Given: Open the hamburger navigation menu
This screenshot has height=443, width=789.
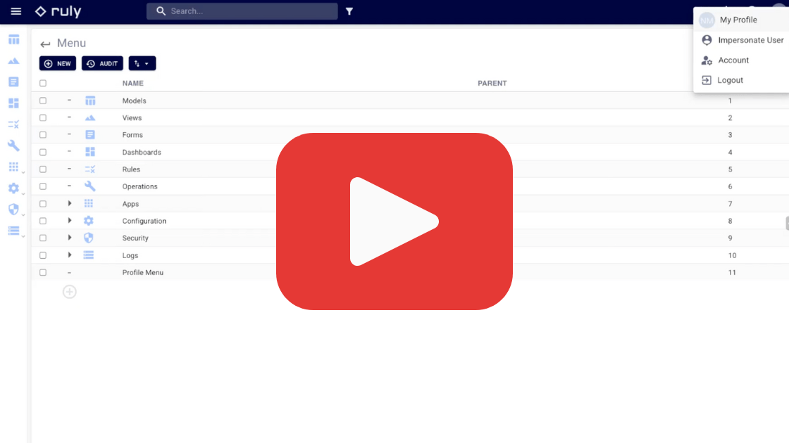Looking at the screenshot, I should click(16, 11).
